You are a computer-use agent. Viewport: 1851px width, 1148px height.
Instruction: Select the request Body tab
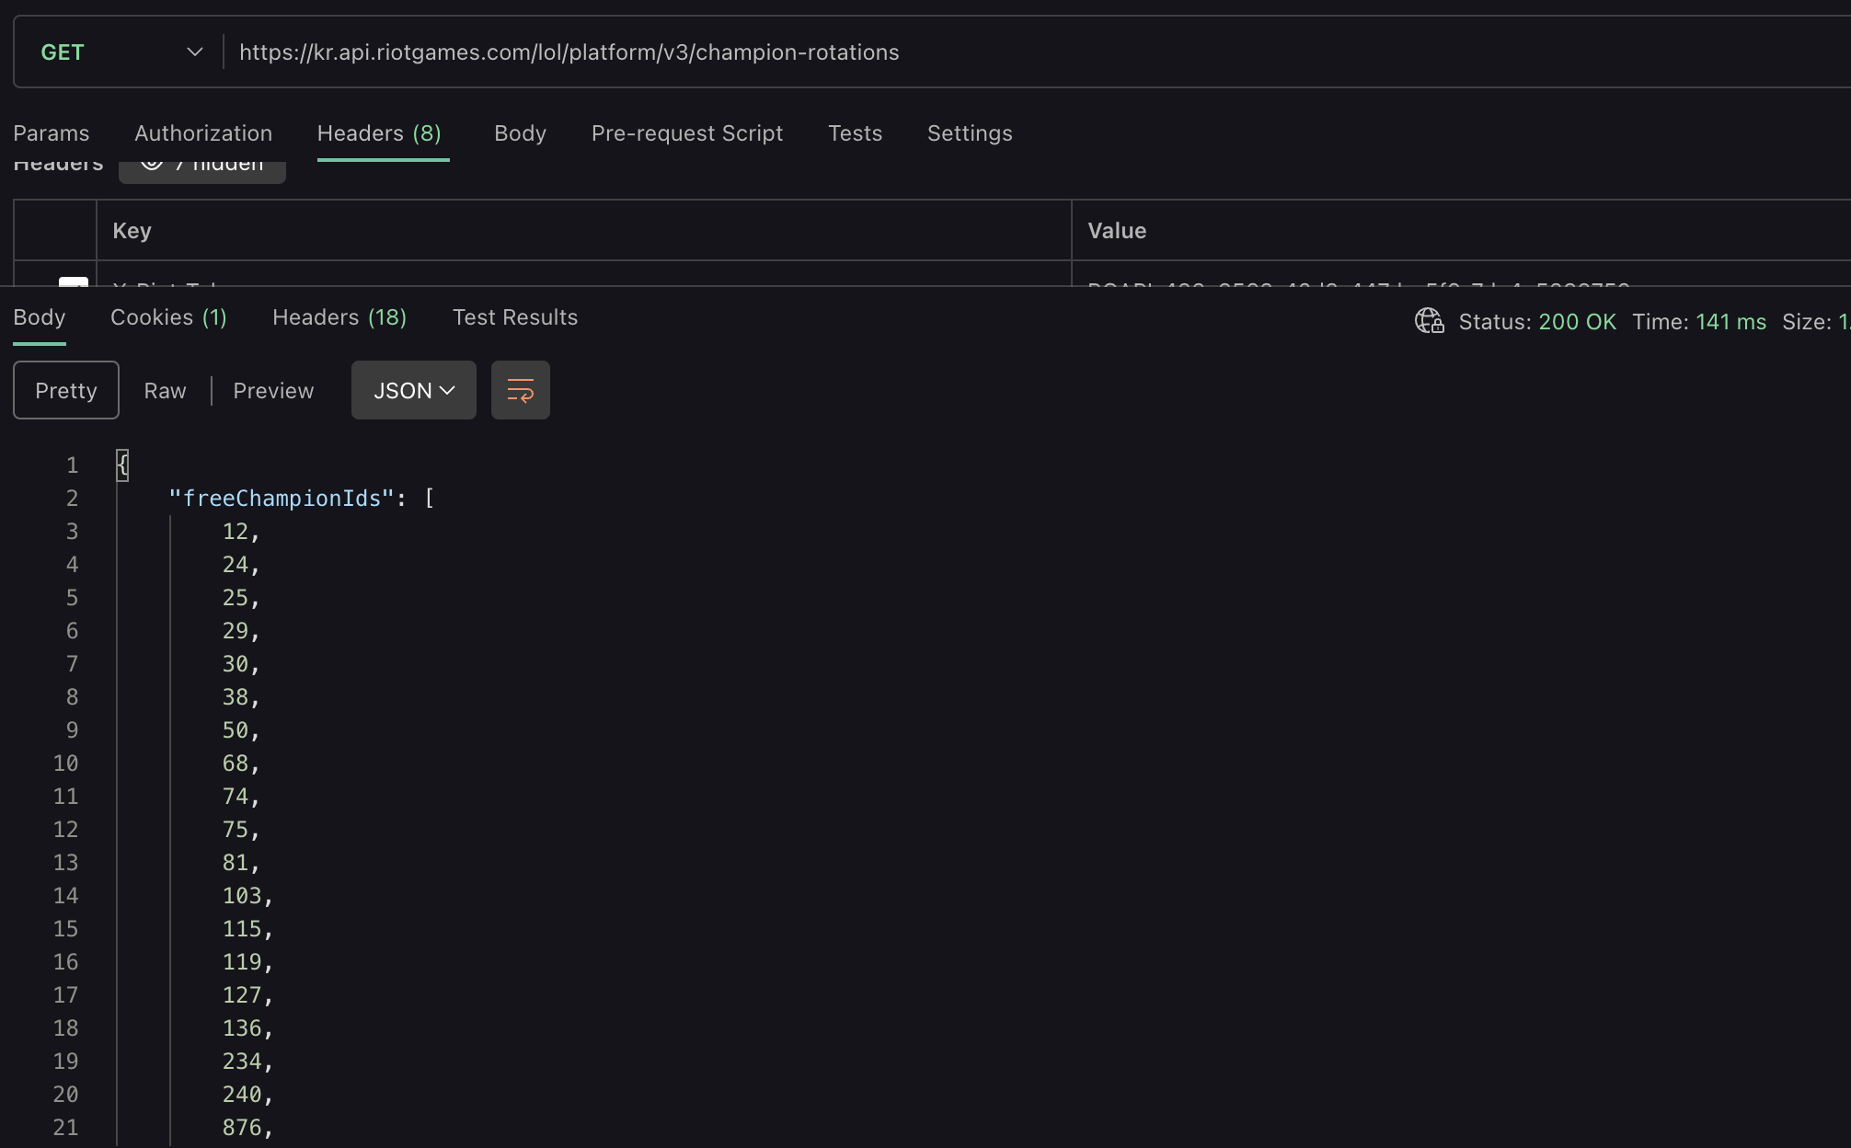coord(520,133)
